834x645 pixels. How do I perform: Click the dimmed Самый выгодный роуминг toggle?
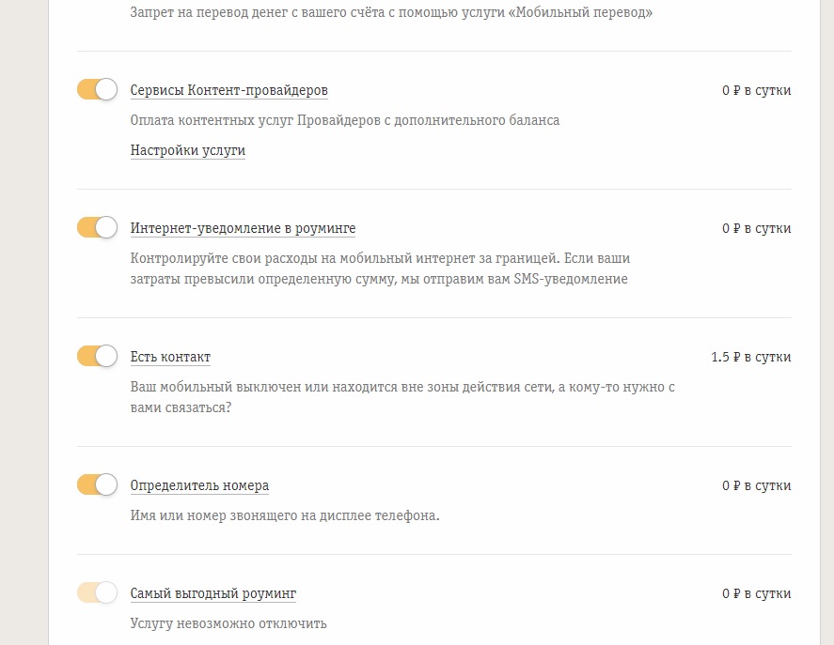click(98, 592)
